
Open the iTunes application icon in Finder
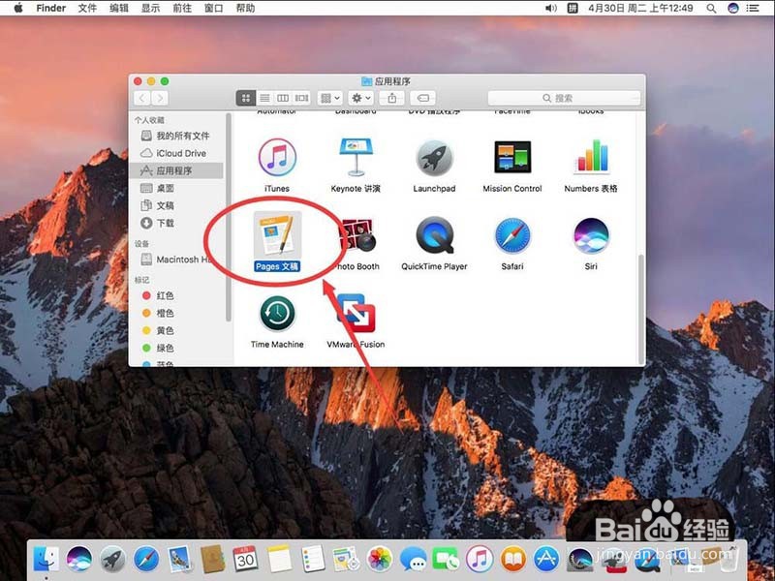pos(277,158)
